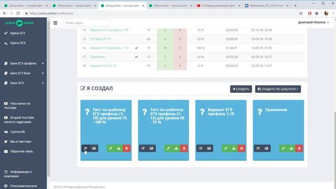Expand Банк ЕГЭ база plus
The width and height of the screenshot is (336, 189).
43,73
